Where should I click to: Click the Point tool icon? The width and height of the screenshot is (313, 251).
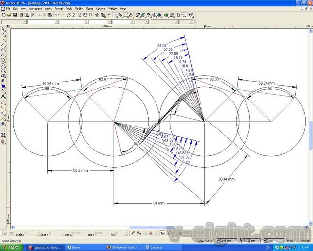pos(3,39)
